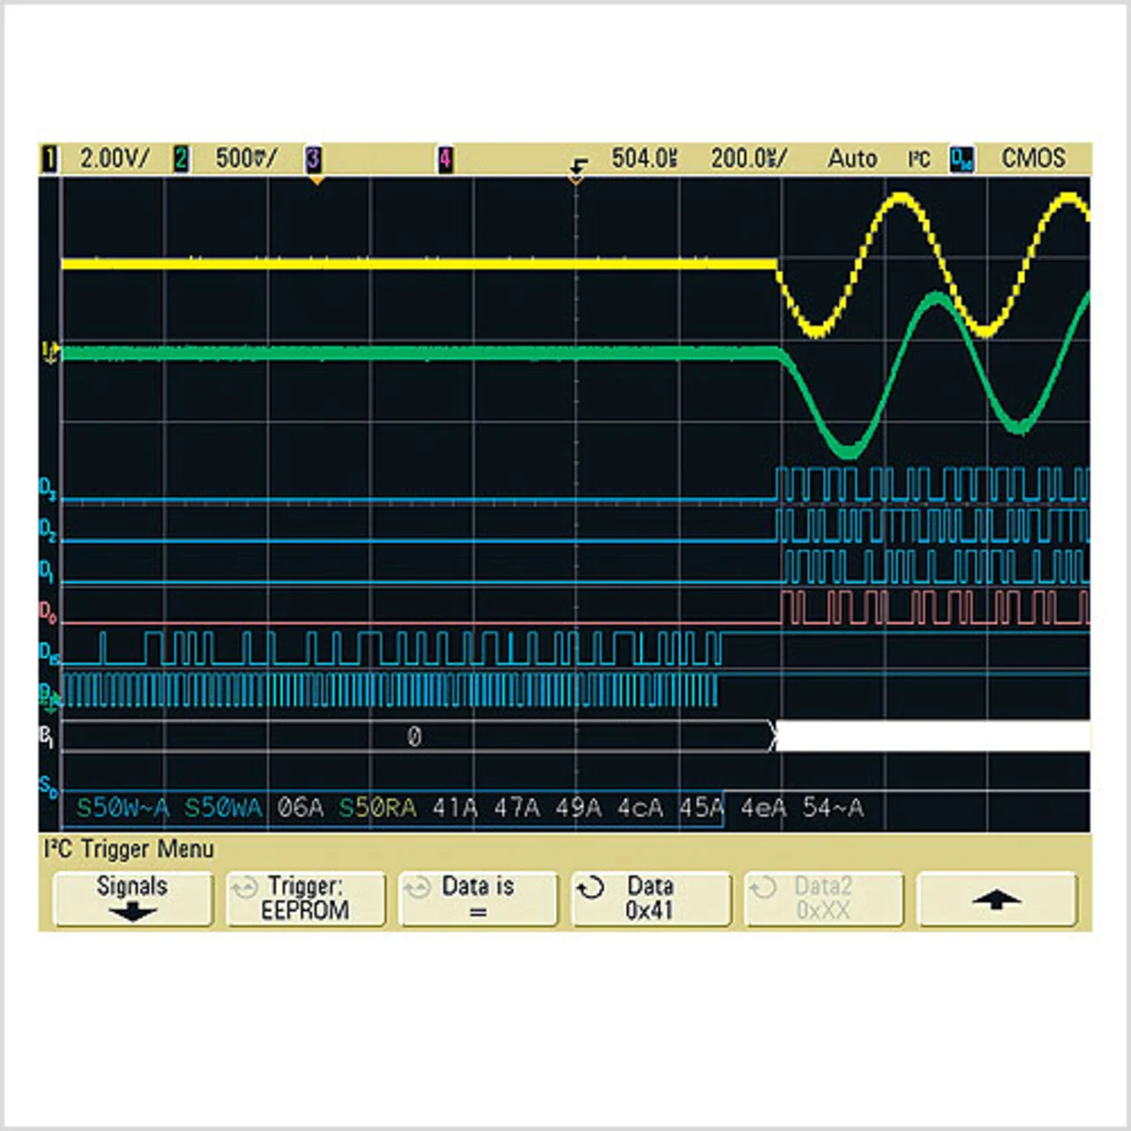This screenshot has width=1131, height=1131.
Task: Select the red D0 channel label
Action: [x=48, y=611]
